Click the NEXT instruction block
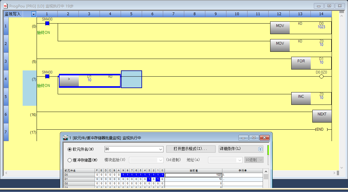The height and width of the screenshot is (192, 348). point(322,116)
